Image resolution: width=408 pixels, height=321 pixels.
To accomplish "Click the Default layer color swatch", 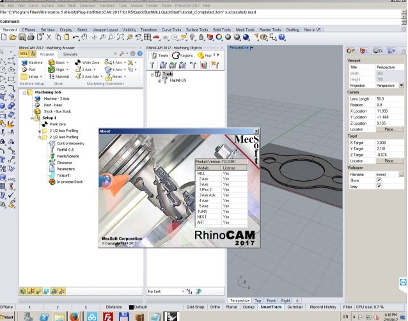I will [x=132, y=308].
